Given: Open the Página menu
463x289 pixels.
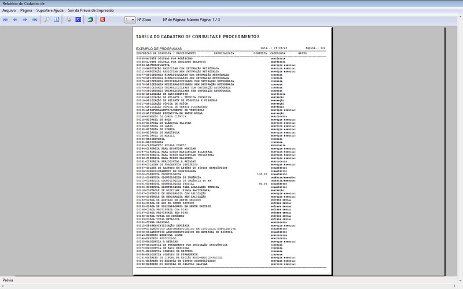Looking at the screenshot, I should tap(26, 10).
